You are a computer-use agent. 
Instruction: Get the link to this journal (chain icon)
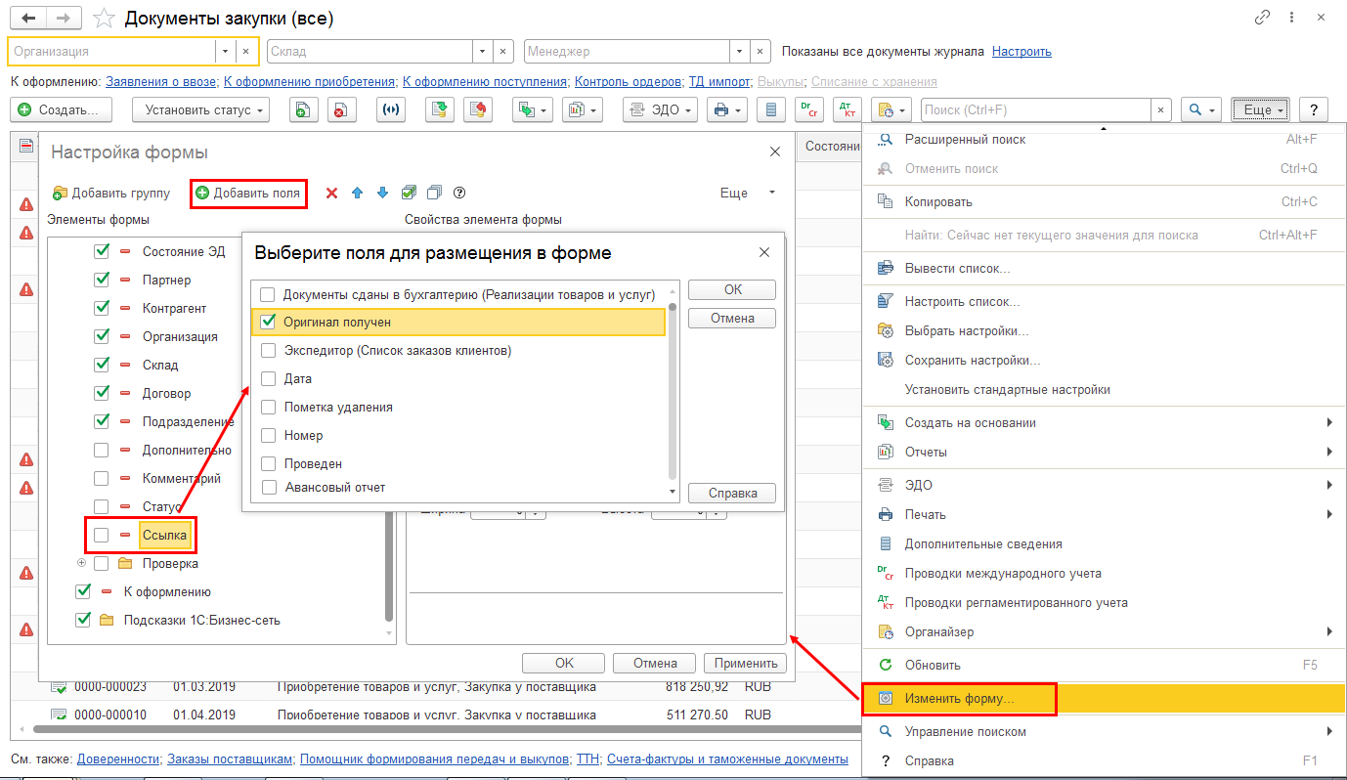1262,19
